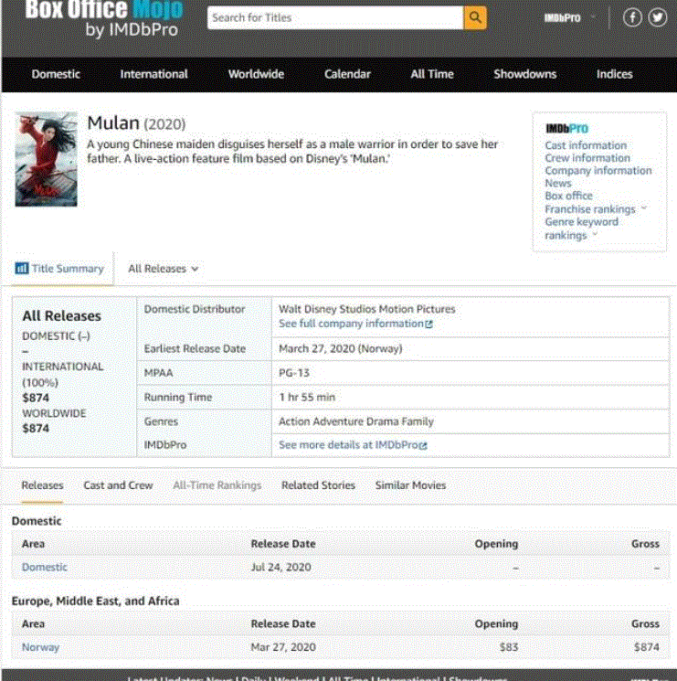Click the Mar 27, 2020 release date cell

pyautogui.click(x=283, y=647)
